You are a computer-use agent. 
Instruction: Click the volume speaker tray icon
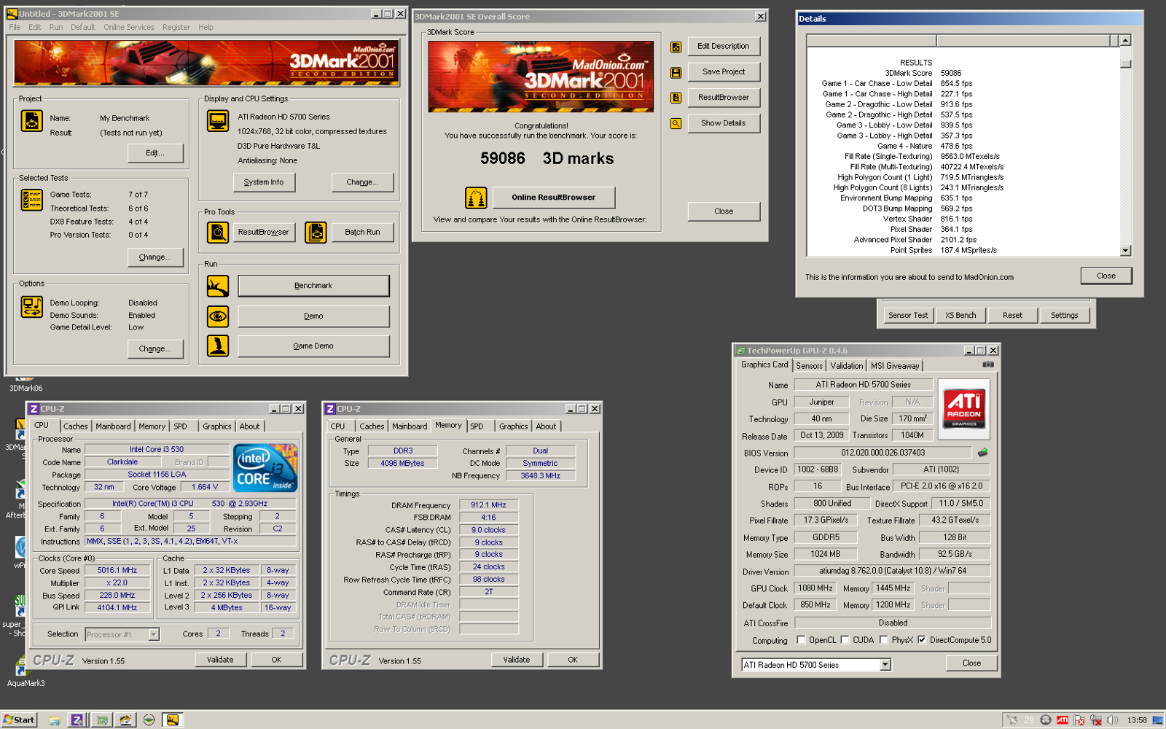point(1112,720)
